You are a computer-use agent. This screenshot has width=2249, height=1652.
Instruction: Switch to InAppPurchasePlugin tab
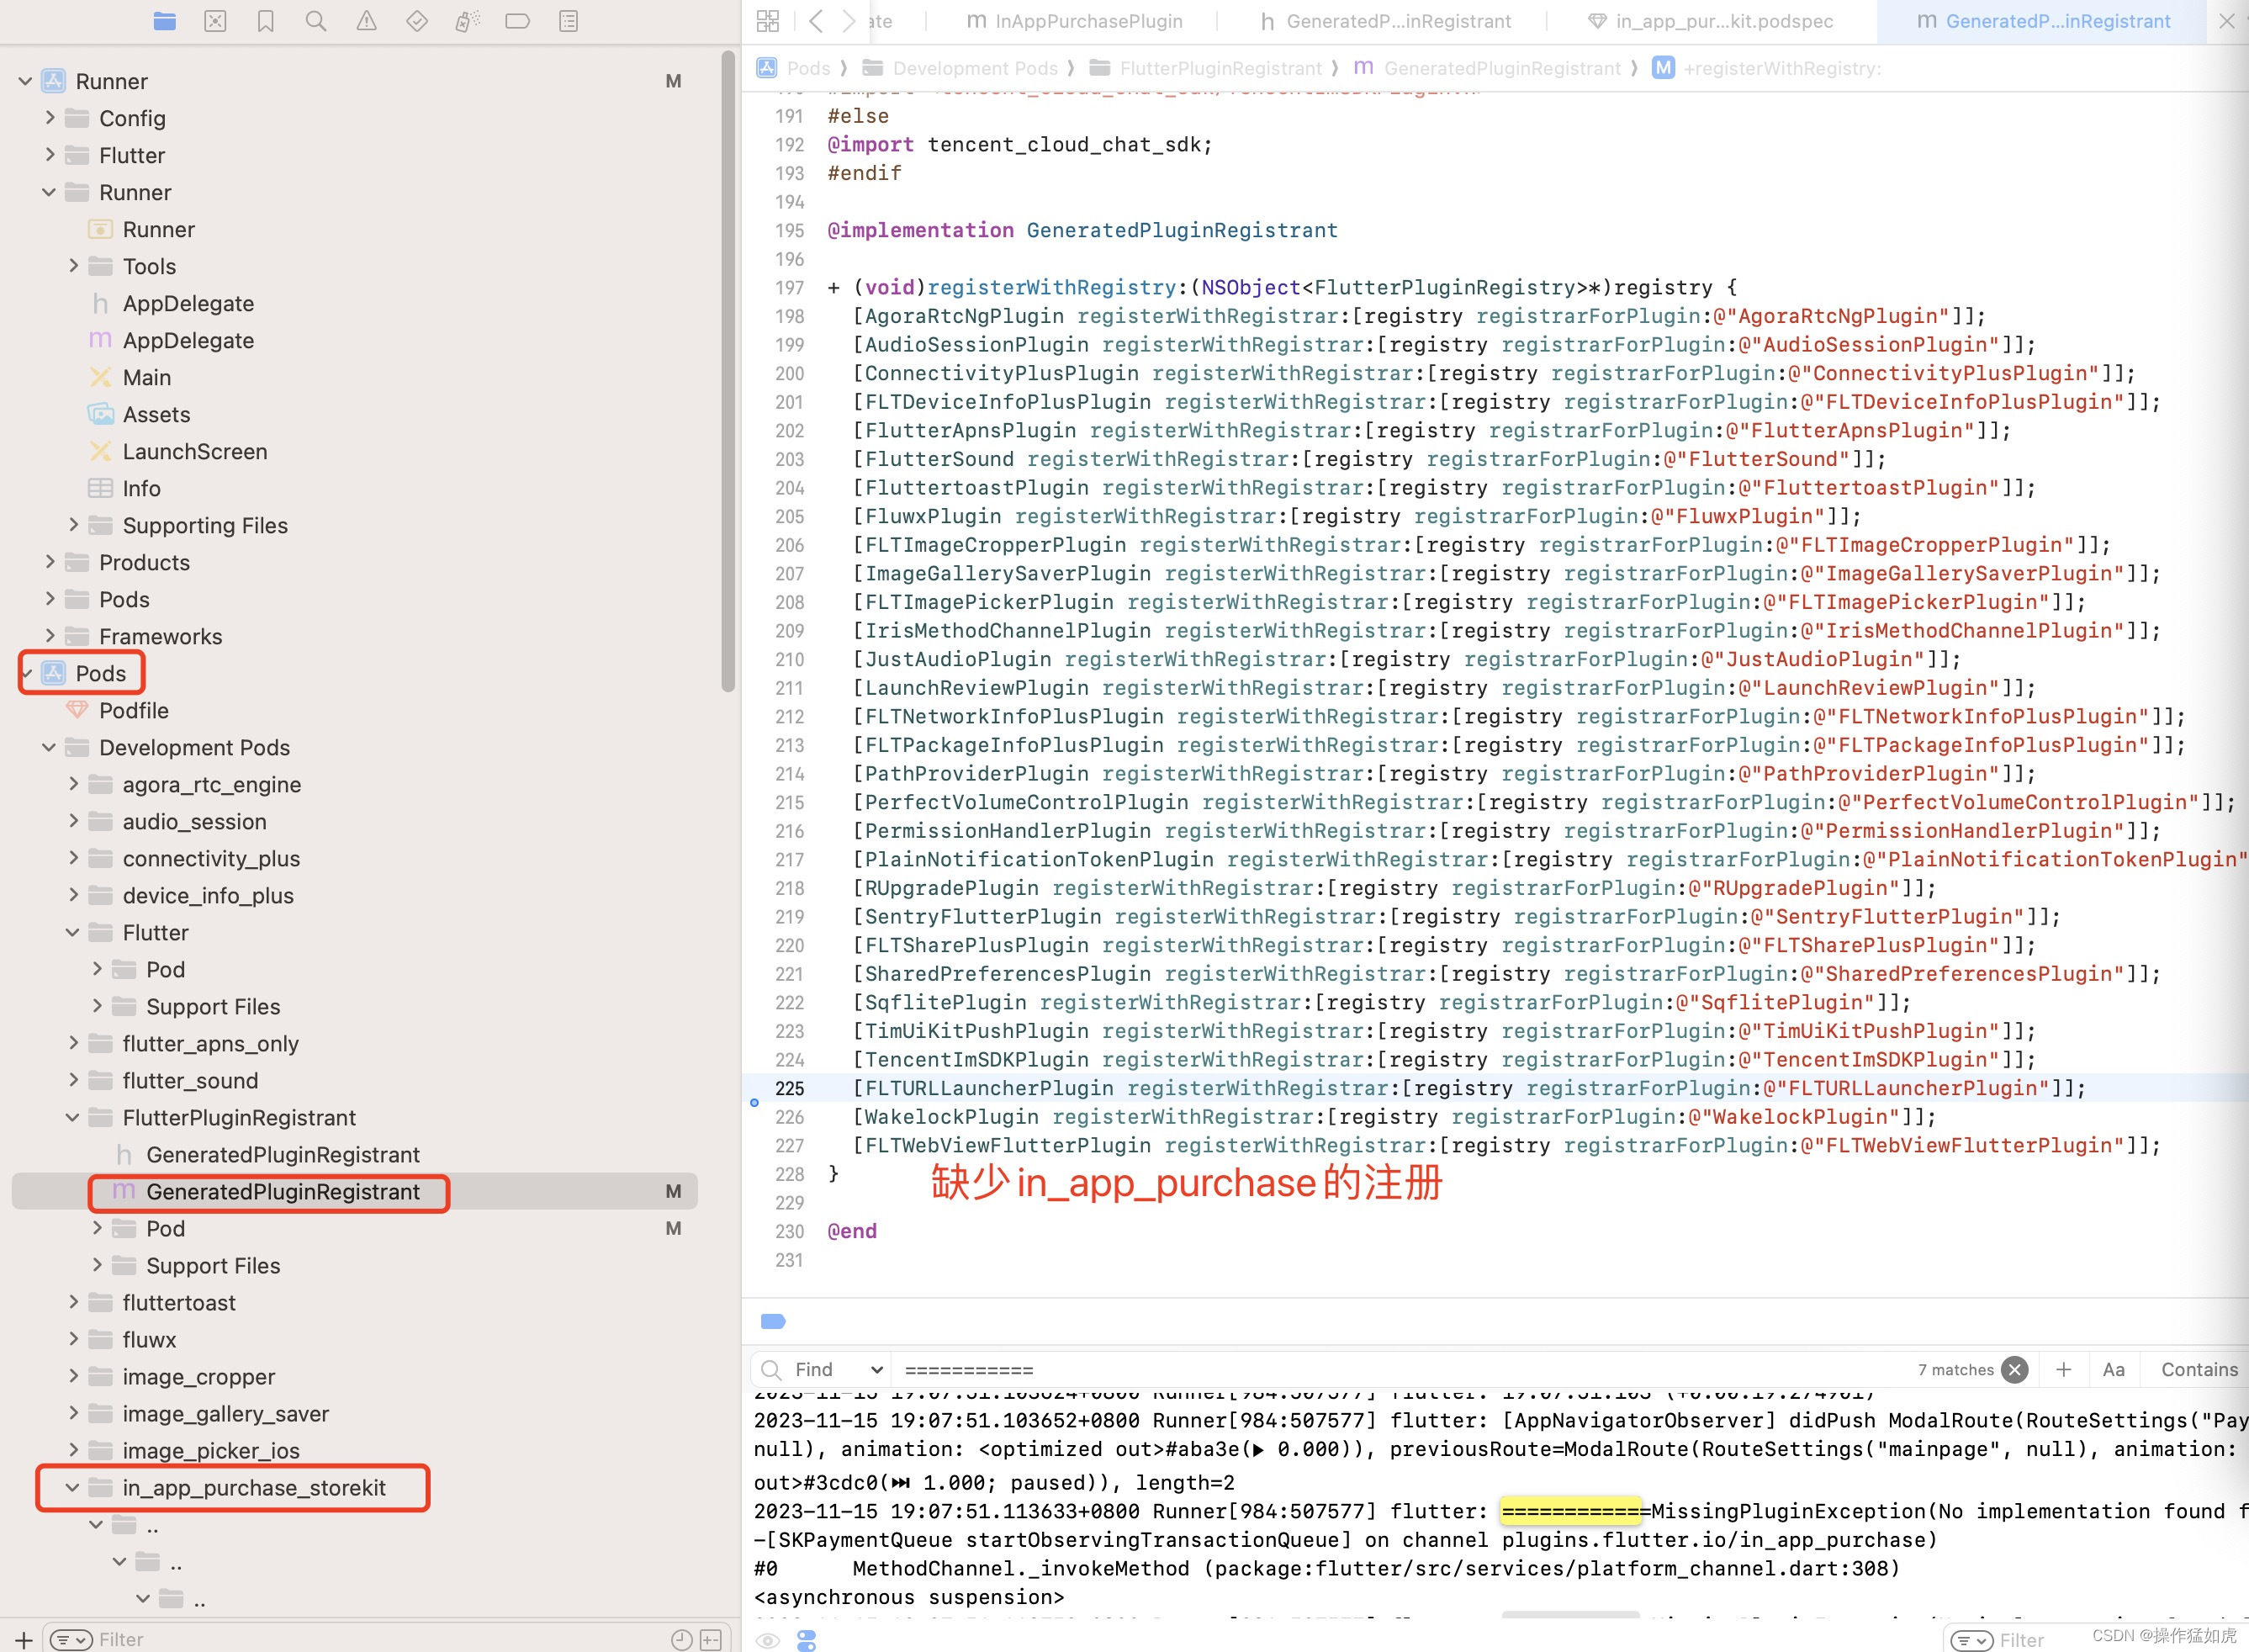point(1074,21)
